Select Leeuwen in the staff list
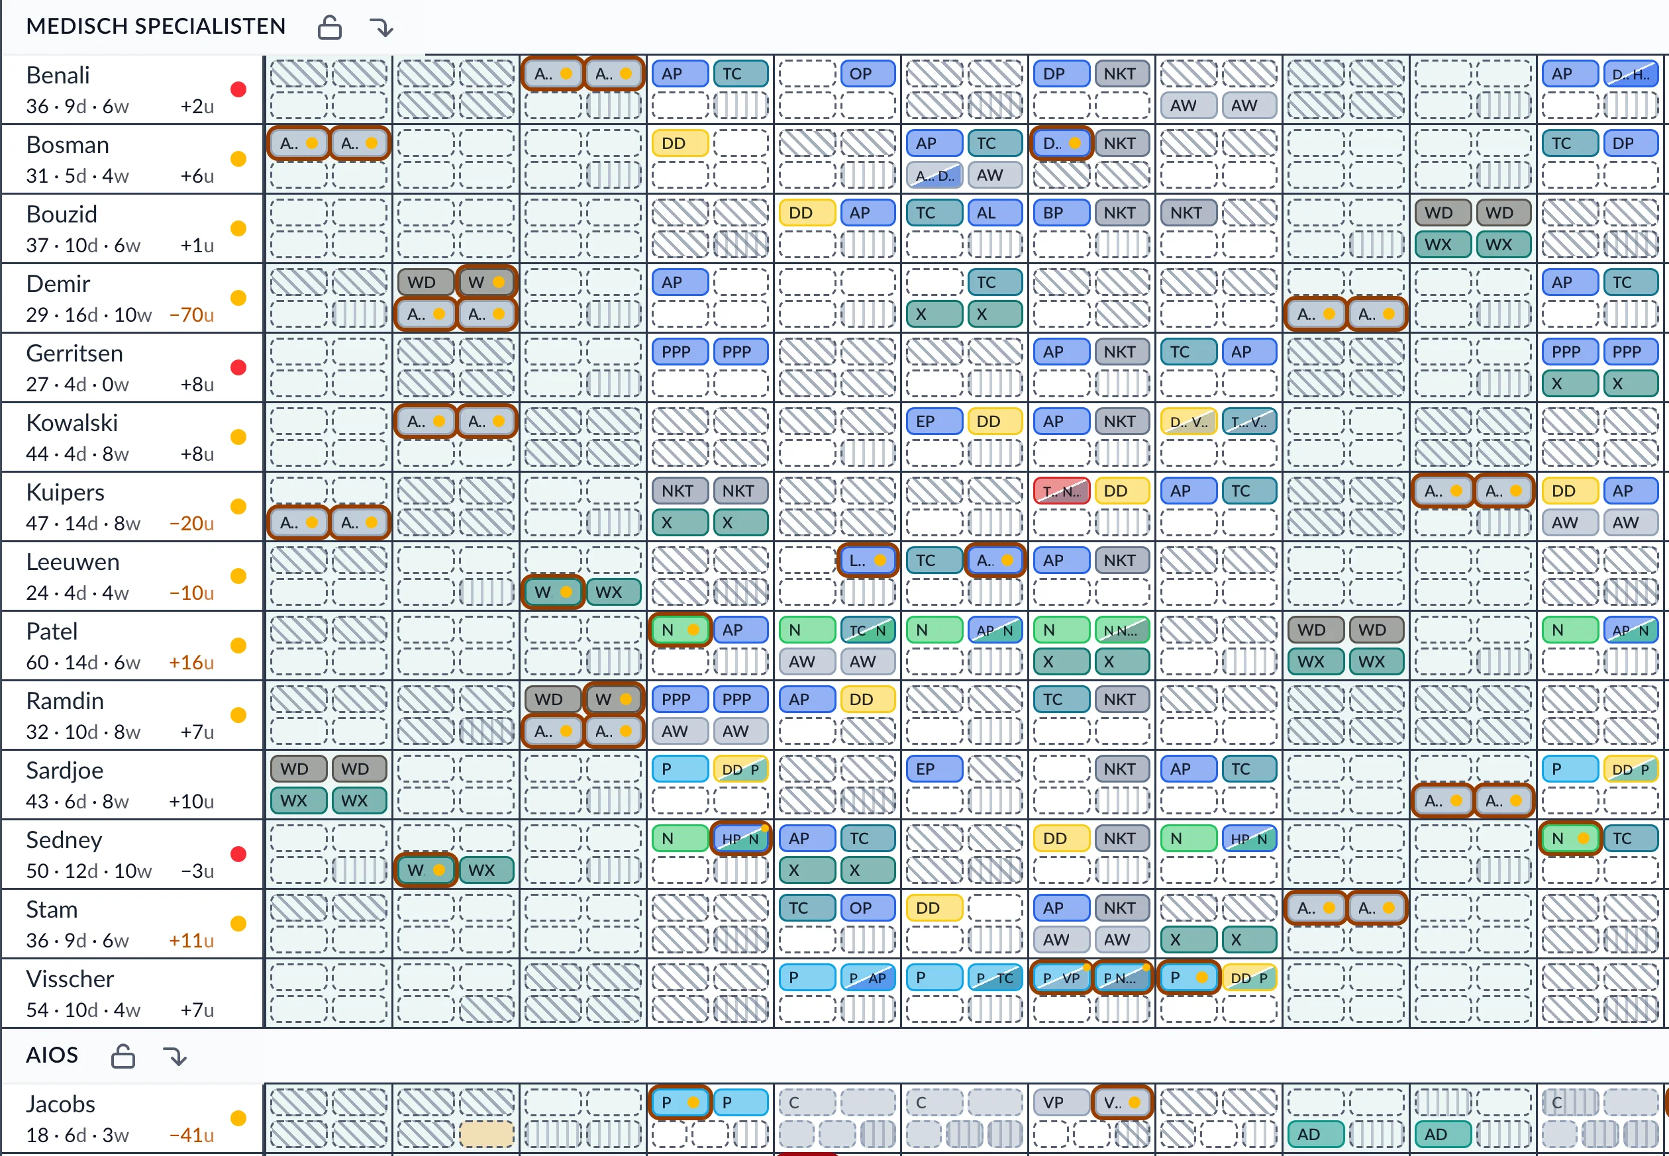 (x=72, y=562)
